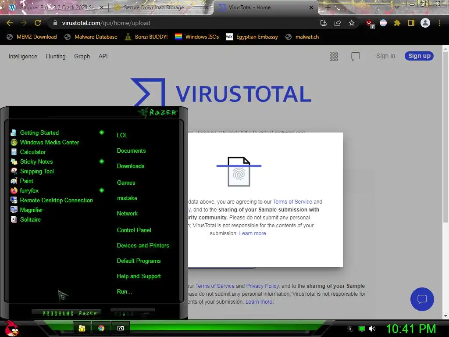The height and width of the screenshot is (337, 449).
Task: Open Privacy Policy link below dialog
Action: [x=262, y=286]
